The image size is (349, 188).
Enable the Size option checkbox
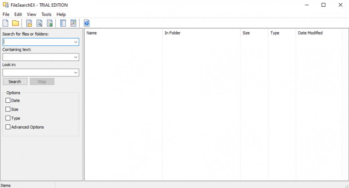point(8,109)
